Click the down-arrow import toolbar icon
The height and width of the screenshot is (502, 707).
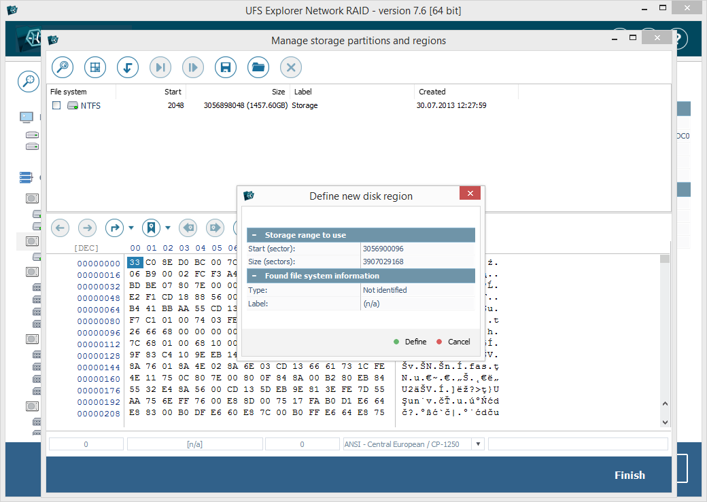(128, 67)
